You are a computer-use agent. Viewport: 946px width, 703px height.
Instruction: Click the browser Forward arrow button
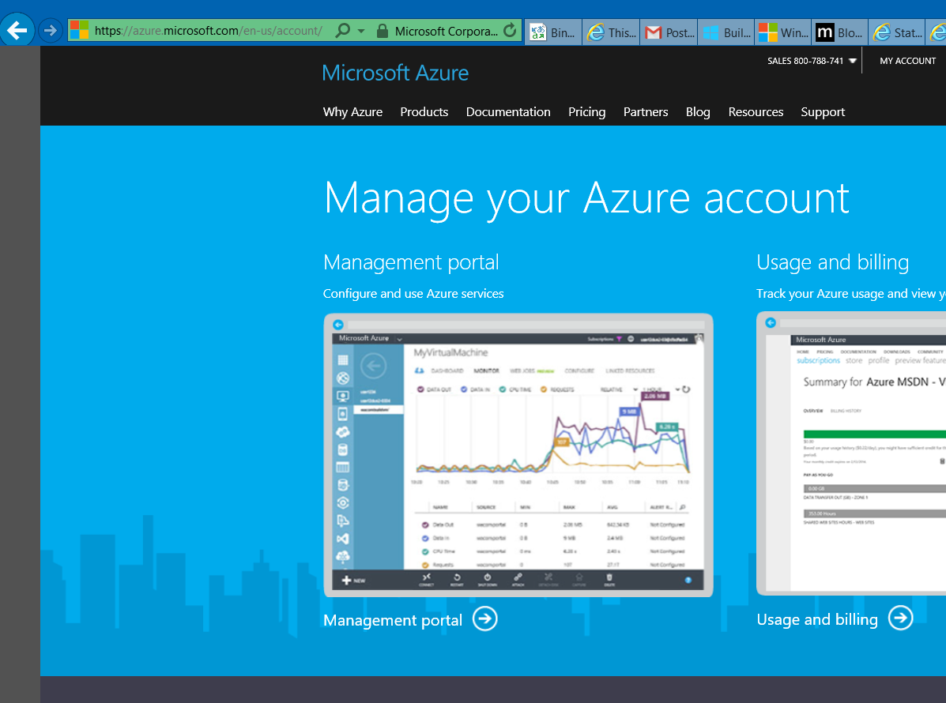pos(51,31)
